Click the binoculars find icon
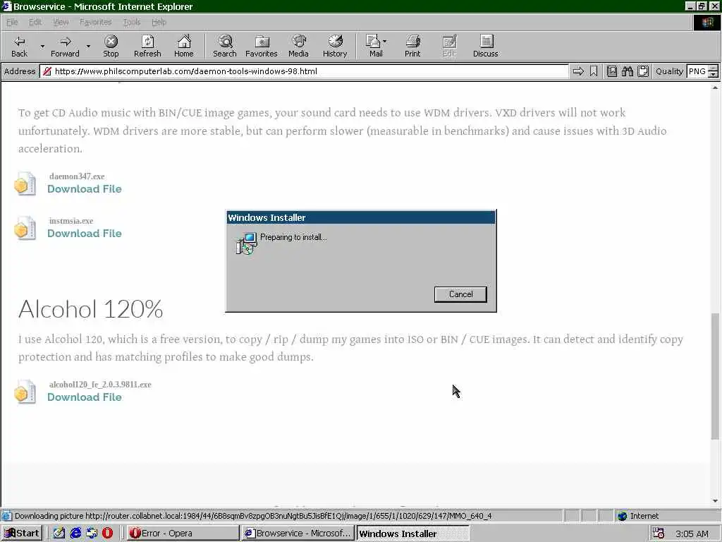Screen dimensions: 722x542 pyautogui.click(x=627, y=71)
